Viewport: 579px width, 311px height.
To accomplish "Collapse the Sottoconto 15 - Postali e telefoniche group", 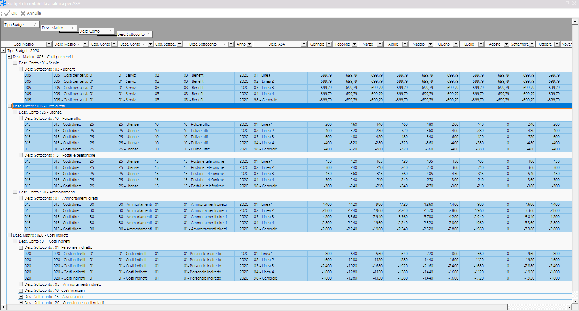I will tap(21, 155).
